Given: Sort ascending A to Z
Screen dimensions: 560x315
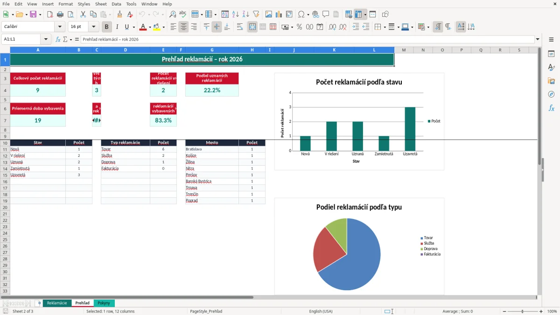Looking at the screenshot, I should click(236, 14).
